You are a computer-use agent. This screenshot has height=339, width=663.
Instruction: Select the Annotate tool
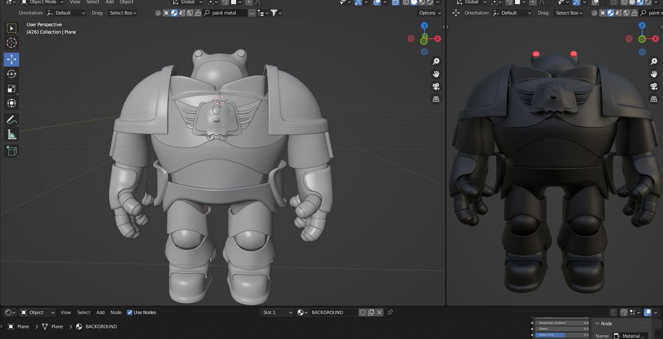click(x=12, y=119)
